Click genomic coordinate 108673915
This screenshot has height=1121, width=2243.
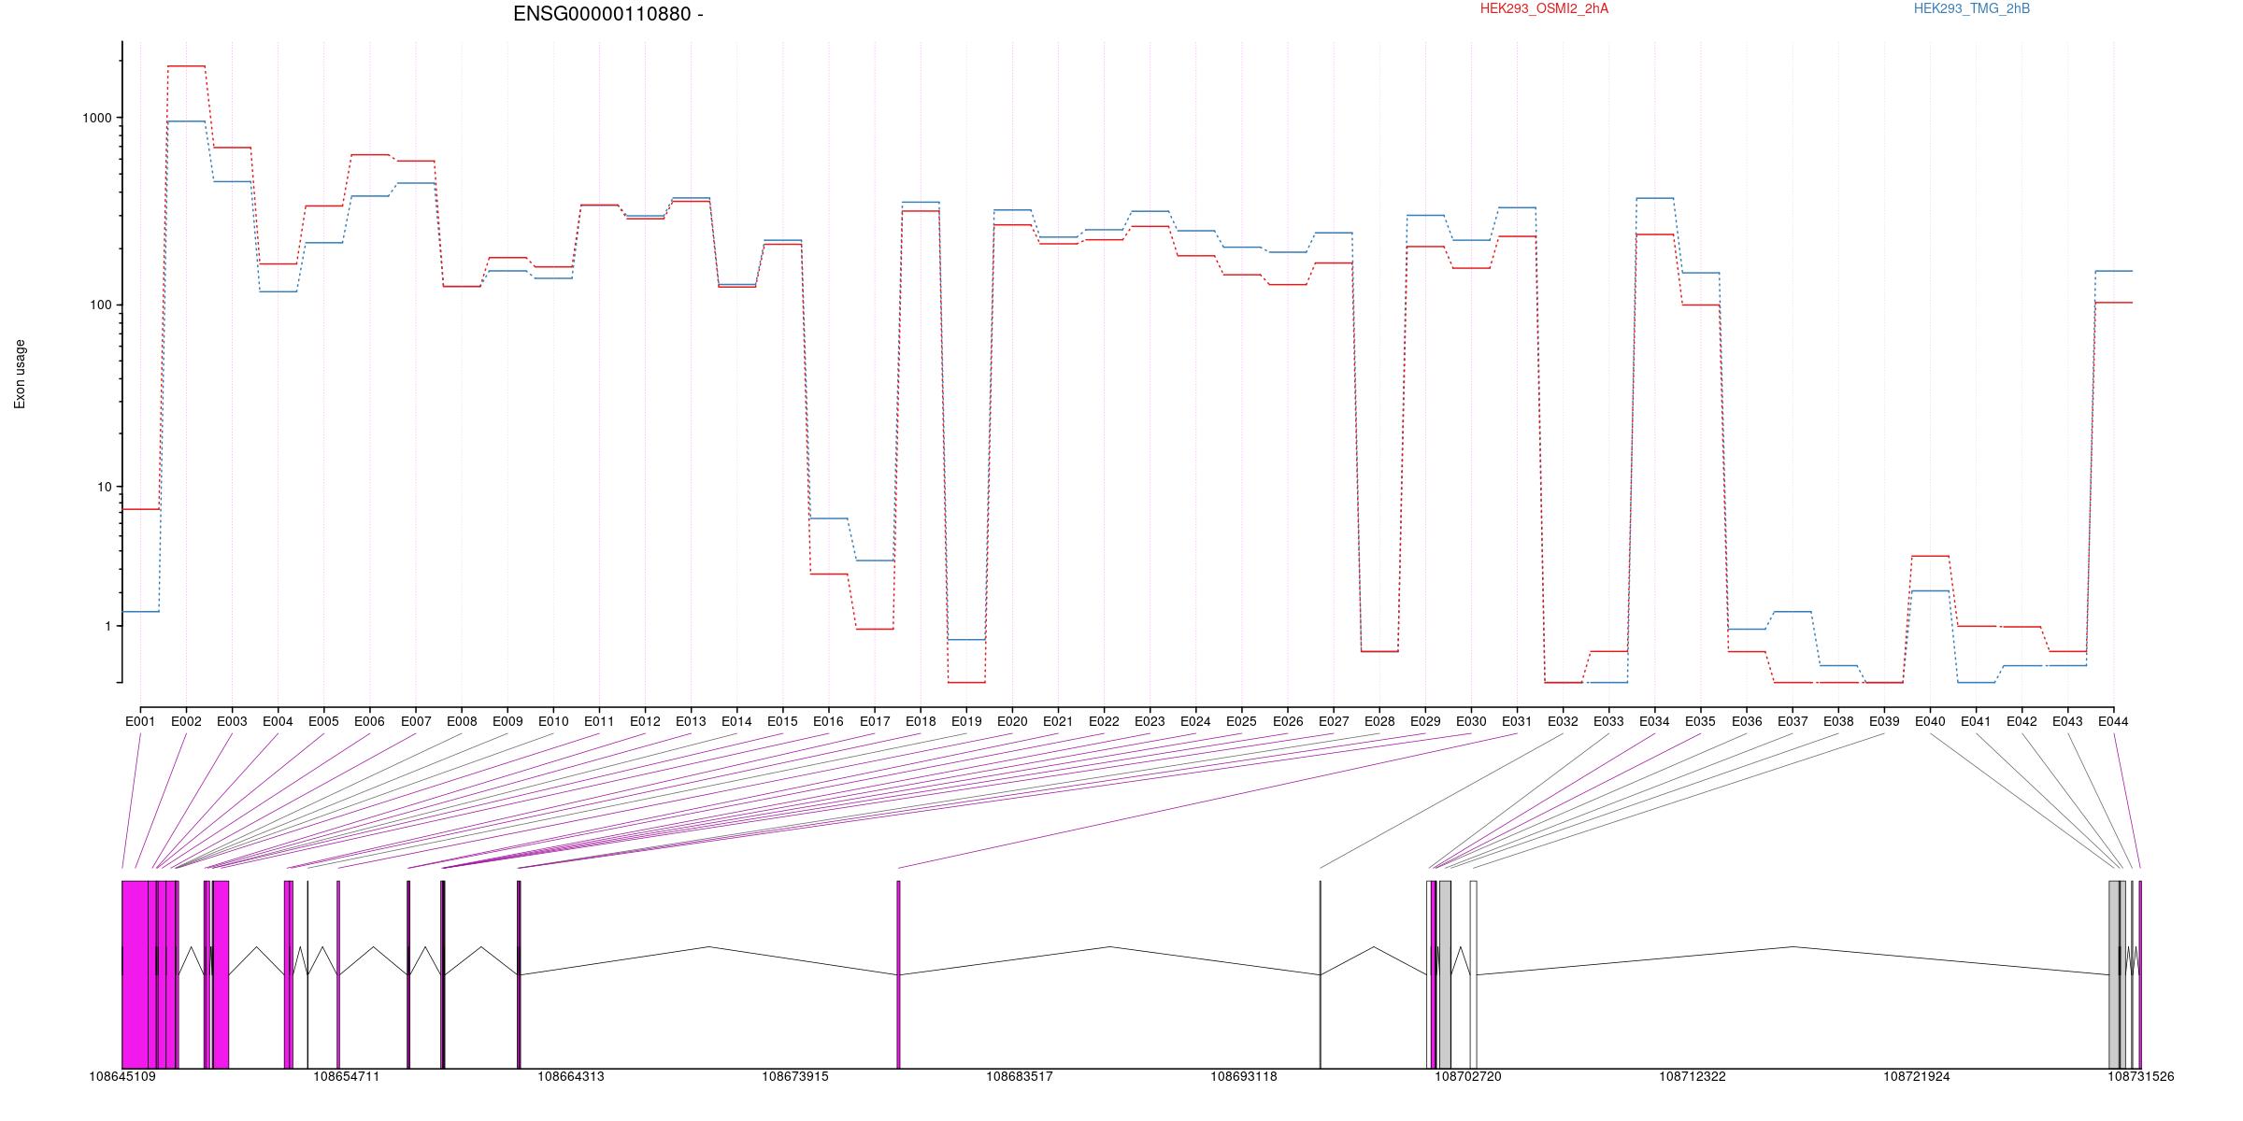click(x=795, y=1076)
